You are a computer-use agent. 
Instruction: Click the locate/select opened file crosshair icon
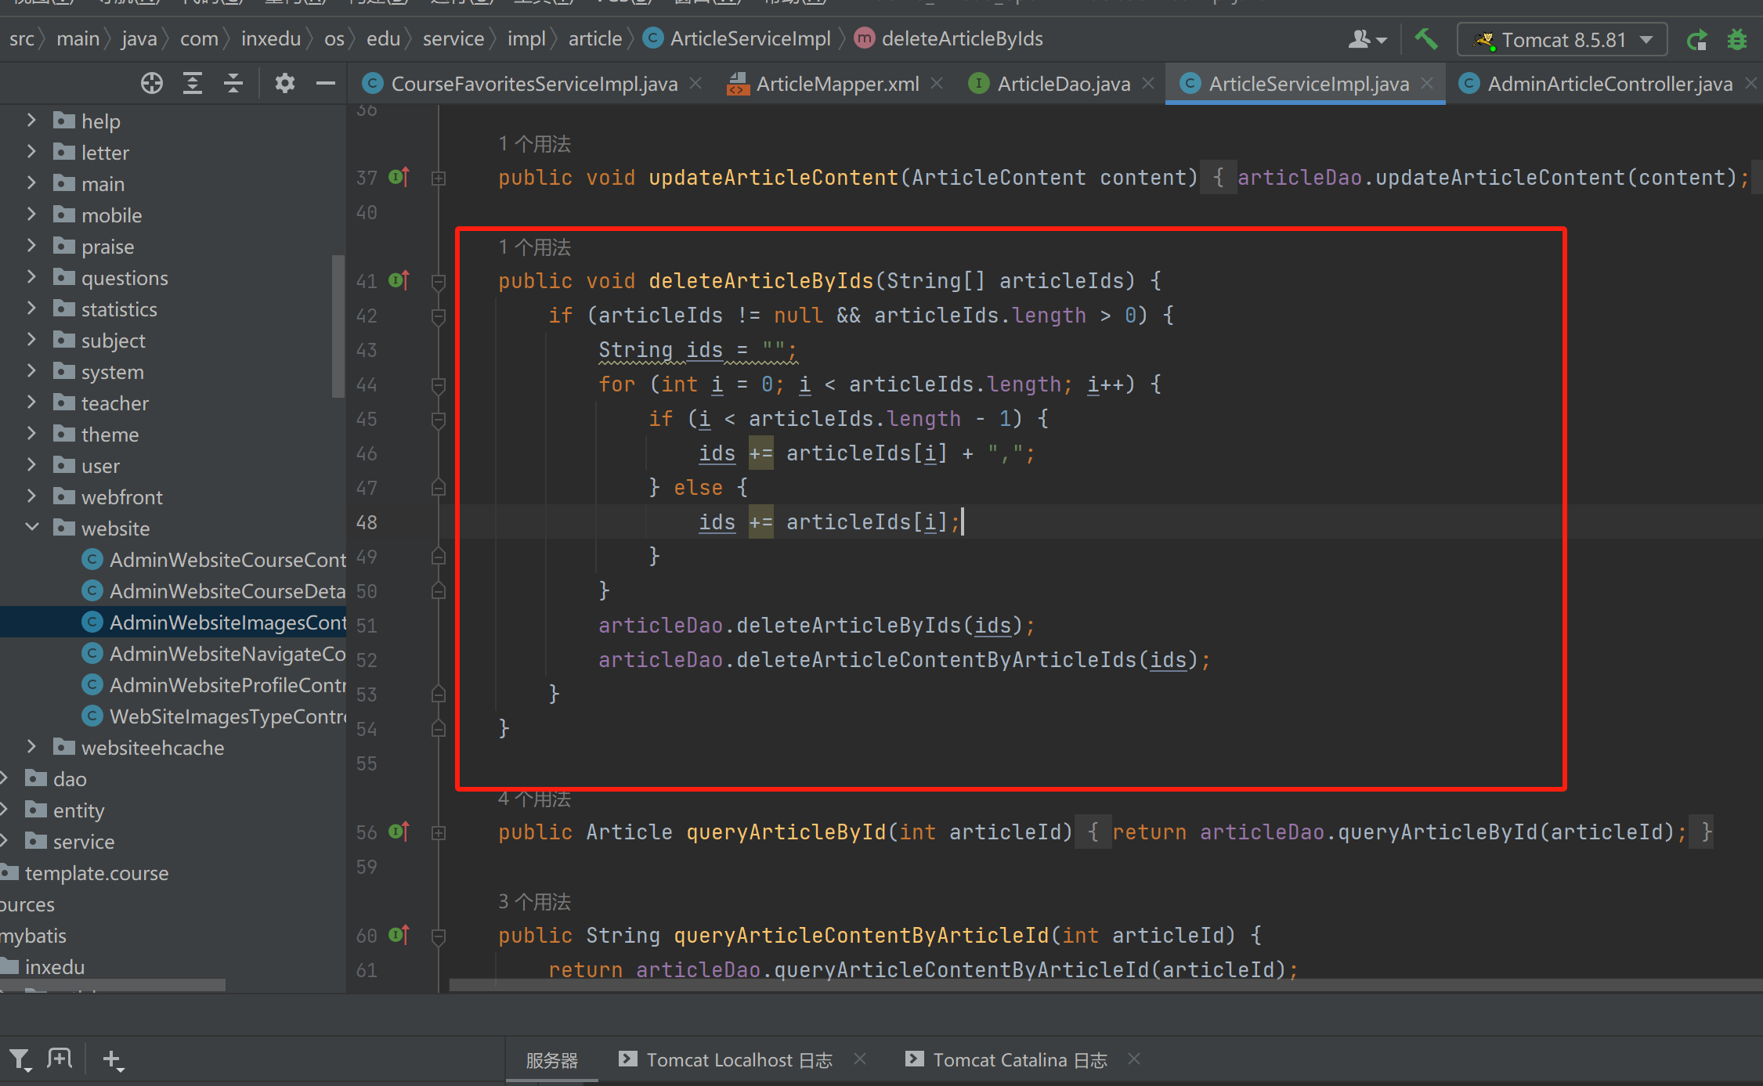pos(151,83)
